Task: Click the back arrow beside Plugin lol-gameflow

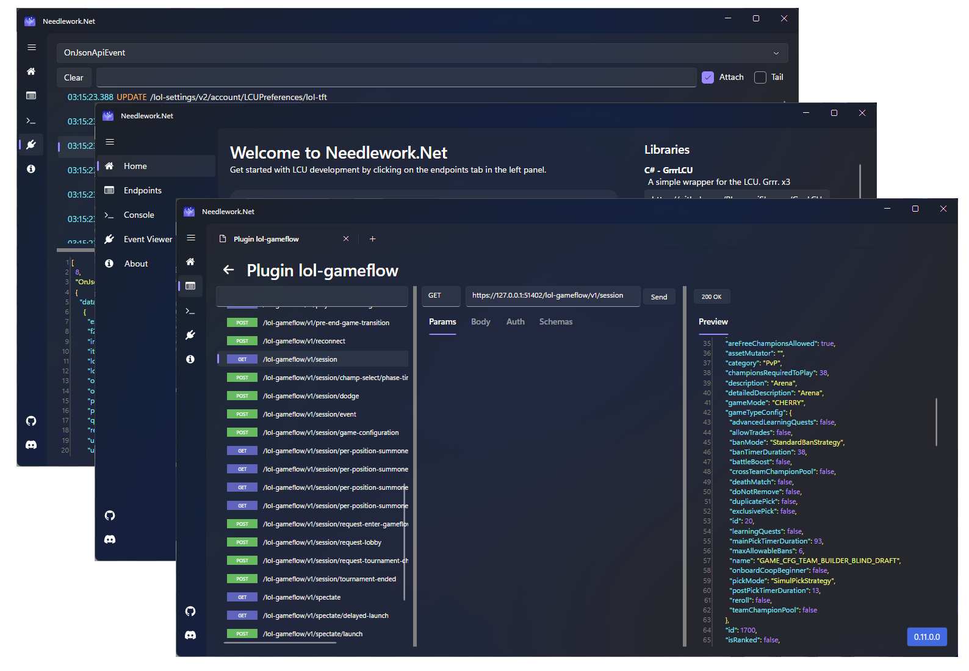Action: pos(229,270)
